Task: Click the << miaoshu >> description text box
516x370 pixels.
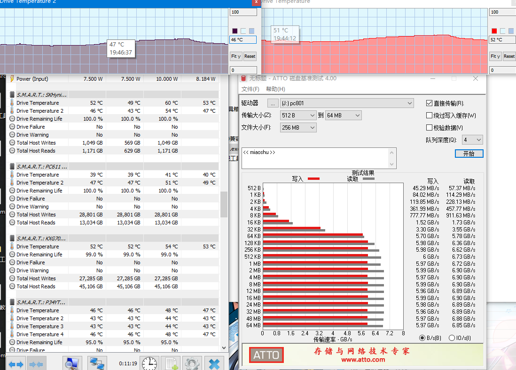Action: pyautogui.click(x=319, y=158)
